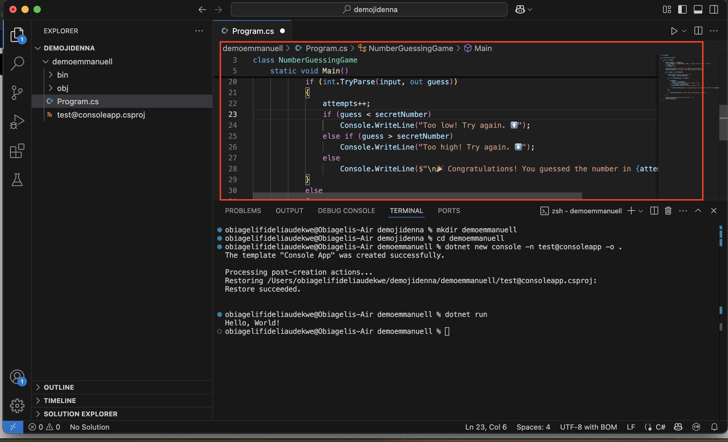This screenshot has width=728, height=442.
Task: Change encoding via UTF-8 with BOM
Action: pos(588,427)
